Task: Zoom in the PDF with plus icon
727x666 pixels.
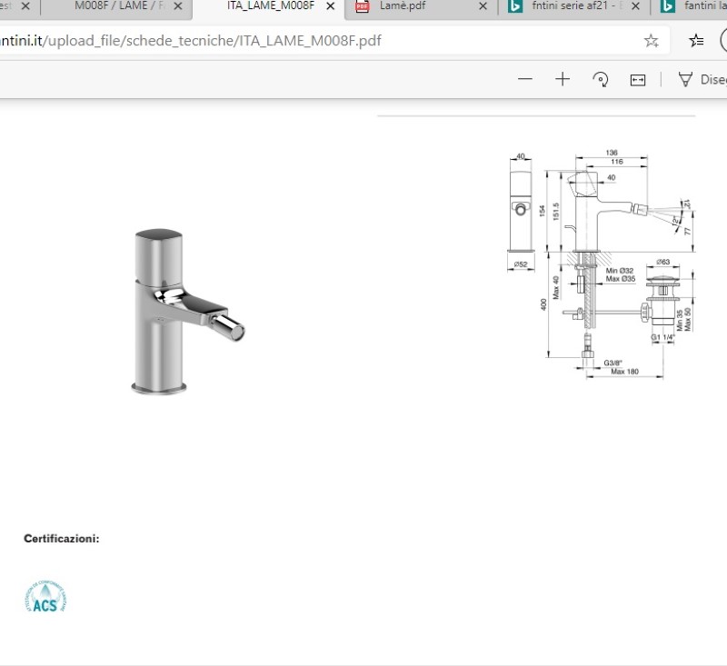Action: click(563, 79)
